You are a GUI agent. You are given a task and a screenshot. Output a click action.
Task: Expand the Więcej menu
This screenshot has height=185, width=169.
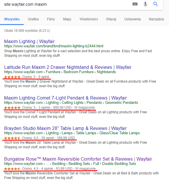pyautogui.click(x=111, y=19)
